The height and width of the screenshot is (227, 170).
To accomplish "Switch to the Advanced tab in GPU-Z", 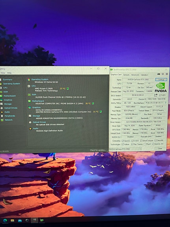I will [135, 75].
